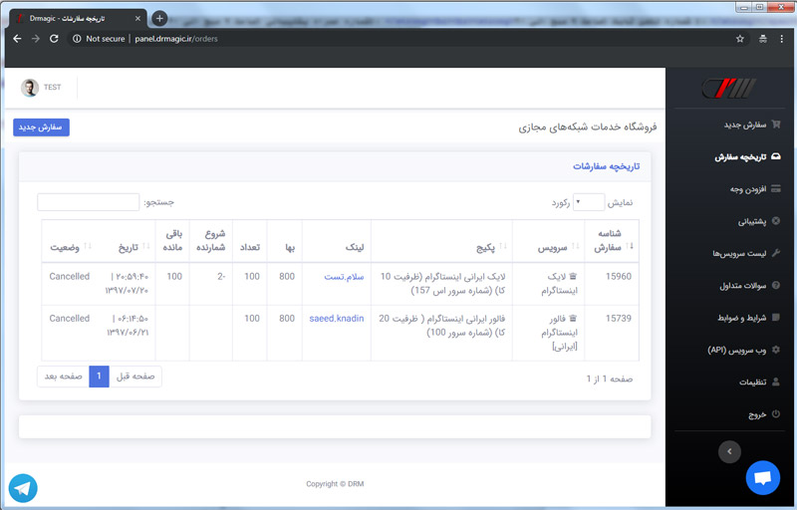Open the سلام.تست link
The image size is (797, 510).
click(344, 277)
